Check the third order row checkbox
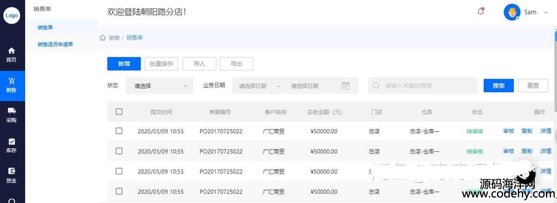Screen dimensions: 557x203 pyautogui.click(x=119, y=171)
